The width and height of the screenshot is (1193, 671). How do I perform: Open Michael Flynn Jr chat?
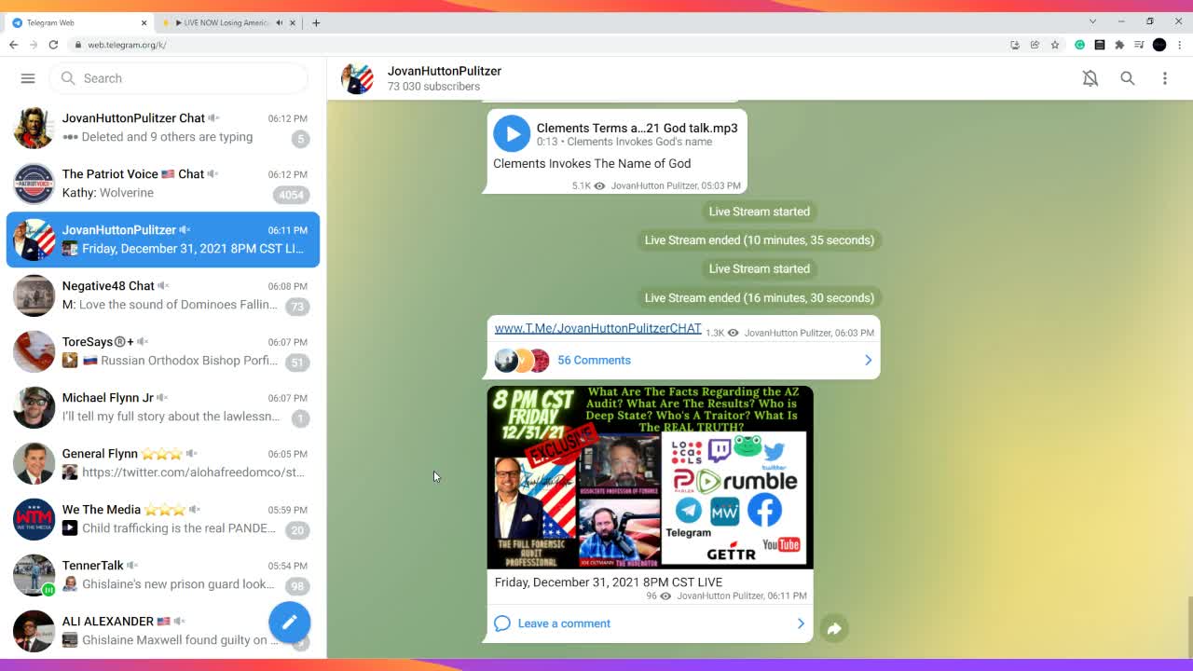(x=163, y=407)
